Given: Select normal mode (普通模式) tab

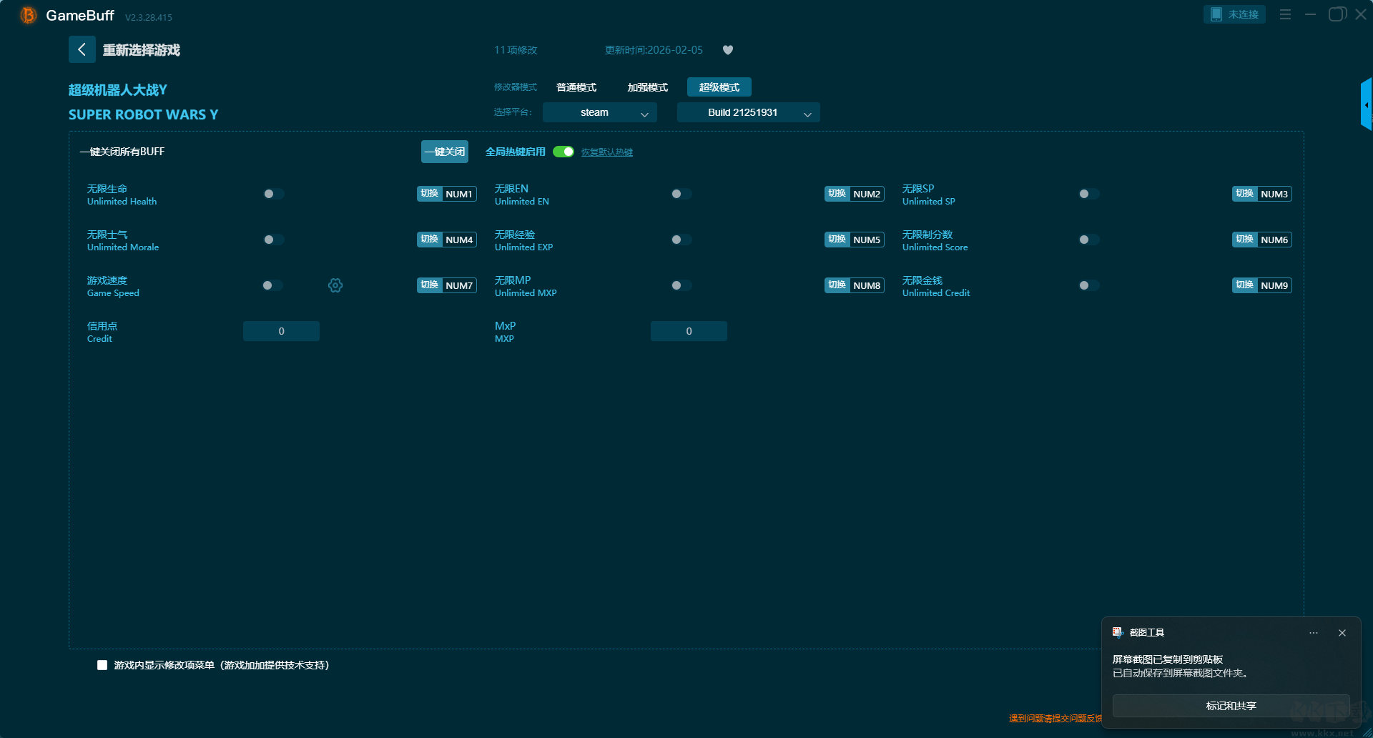Looking at the screenshot, I should [576, 87].
